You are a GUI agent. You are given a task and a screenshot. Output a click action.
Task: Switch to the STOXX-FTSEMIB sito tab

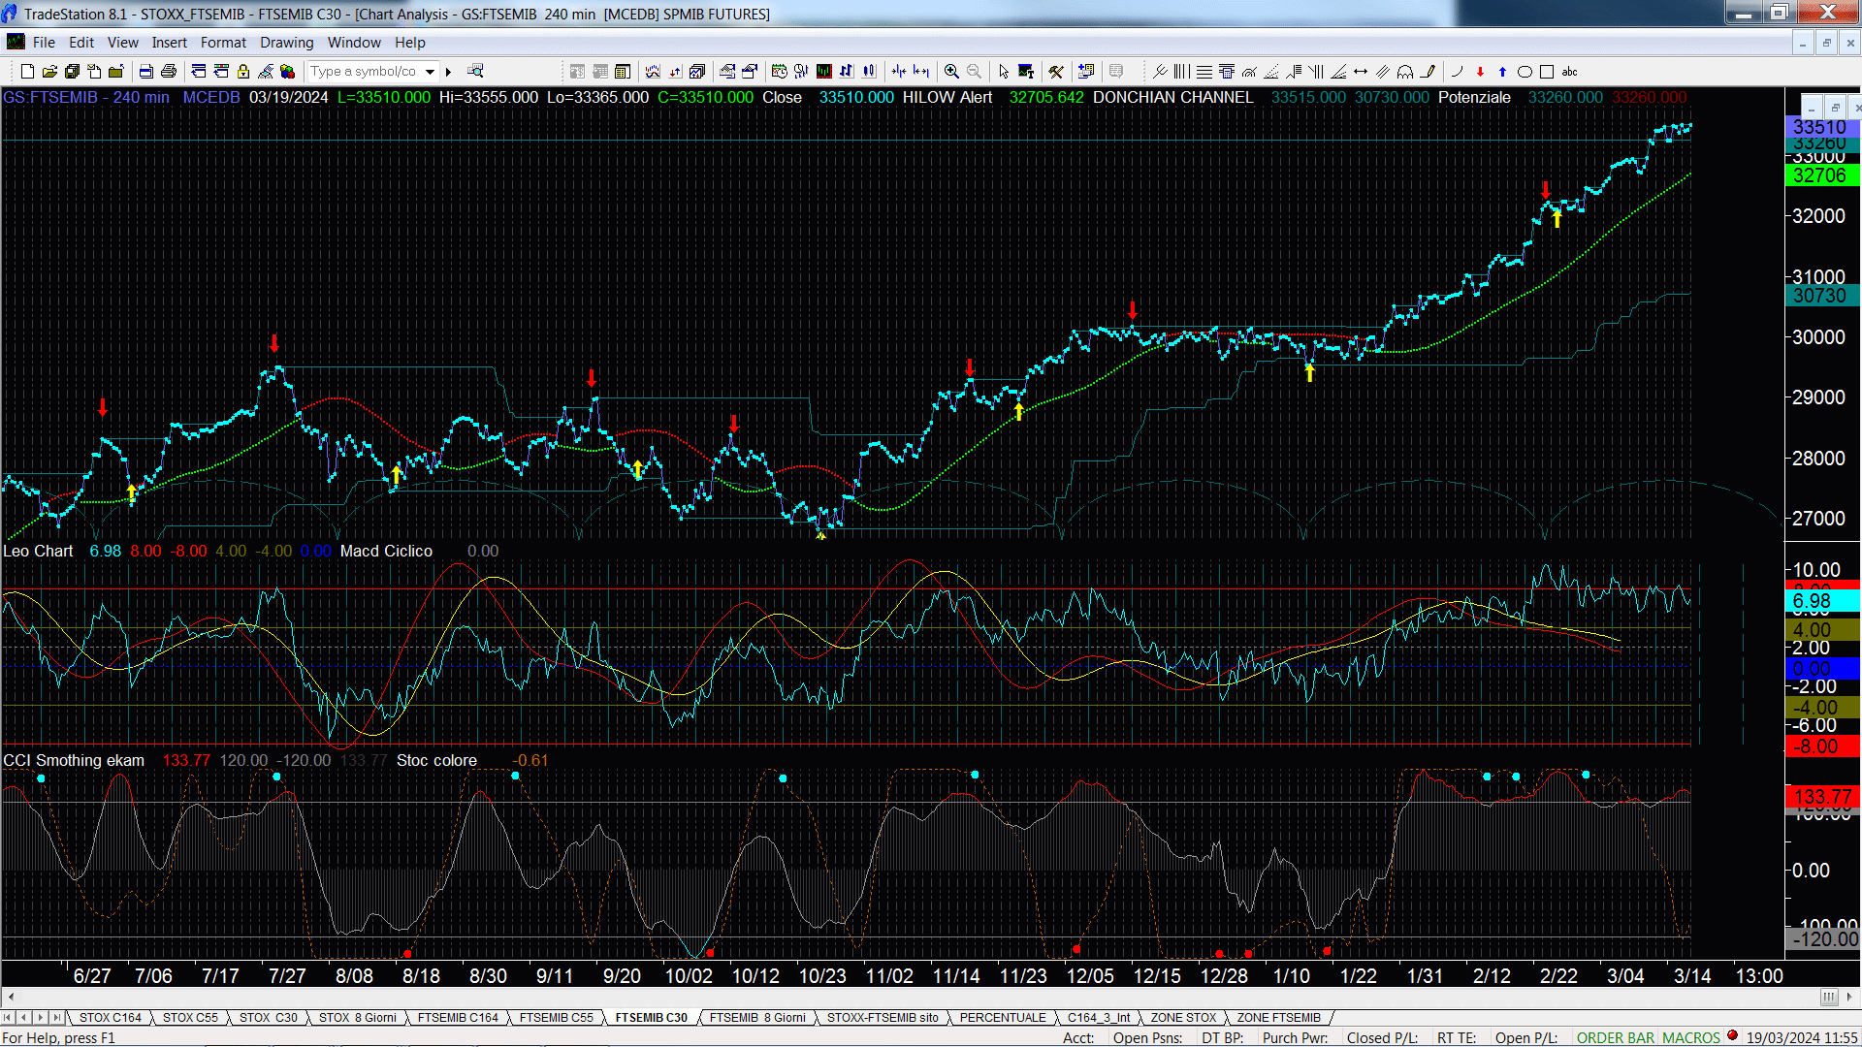[x=883, y=1017]
